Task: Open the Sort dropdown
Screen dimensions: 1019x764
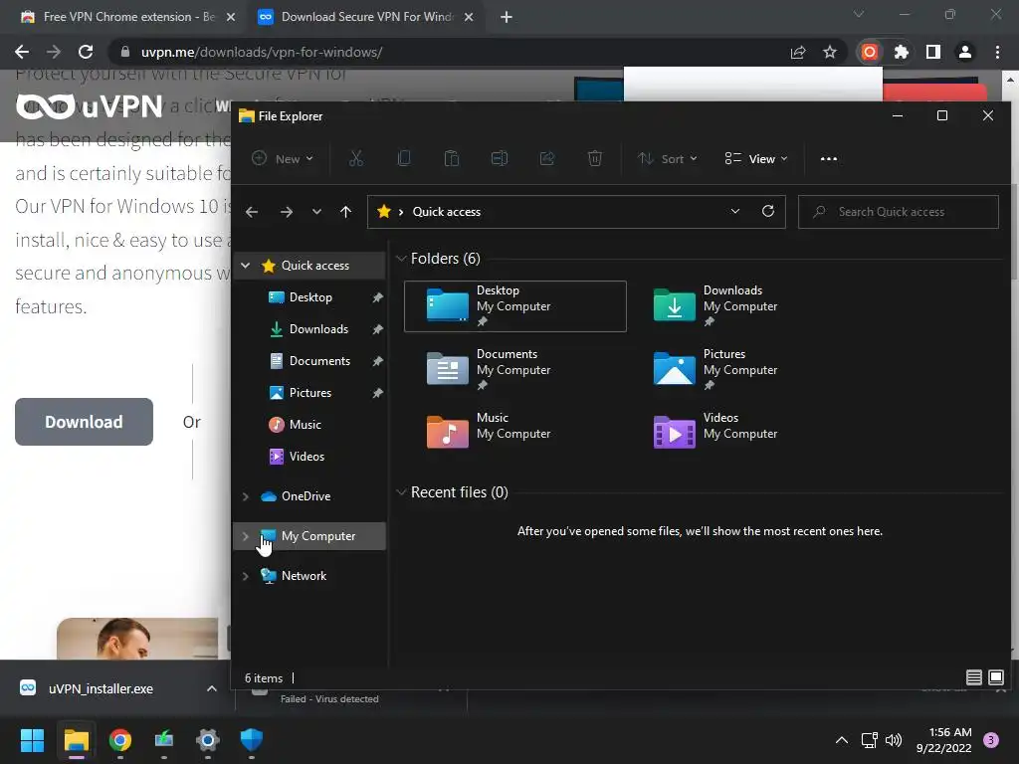Action: pos(668,158)
